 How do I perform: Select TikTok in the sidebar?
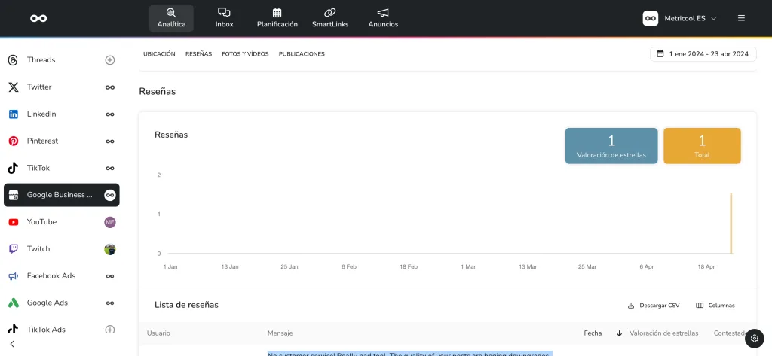click(62, 168)
